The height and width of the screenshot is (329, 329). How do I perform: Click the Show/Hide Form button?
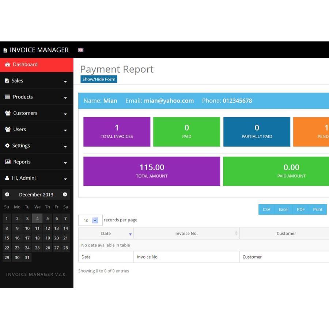pos(99,79)
